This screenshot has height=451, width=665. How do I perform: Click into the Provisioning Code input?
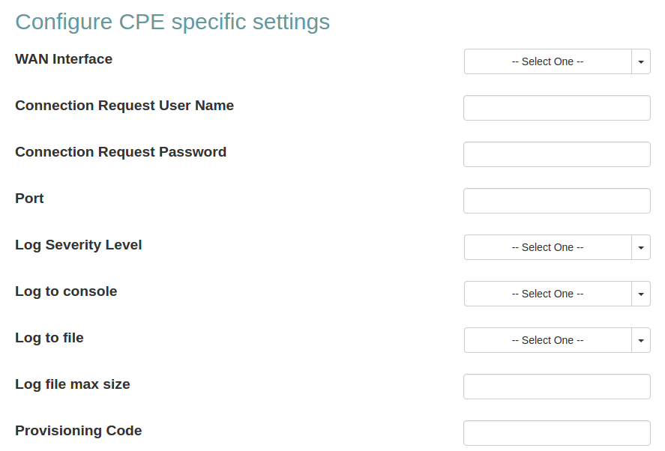pos(556,433)
